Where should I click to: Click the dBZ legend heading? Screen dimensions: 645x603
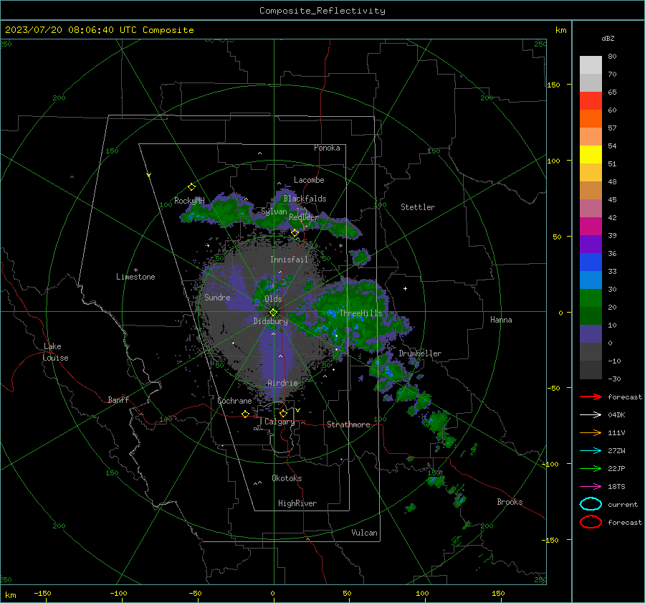(608, 38)
